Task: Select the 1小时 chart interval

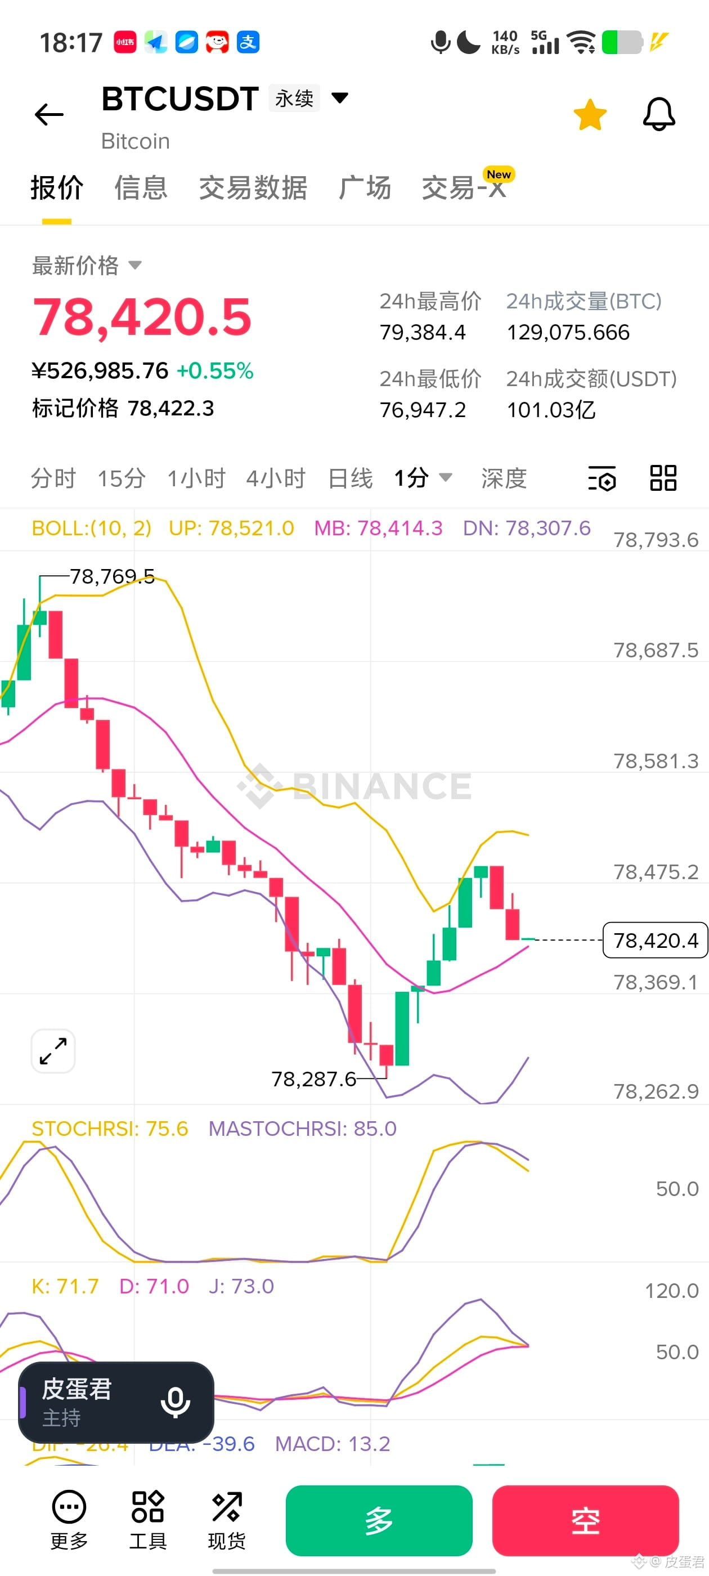Action: pos(196,478)
